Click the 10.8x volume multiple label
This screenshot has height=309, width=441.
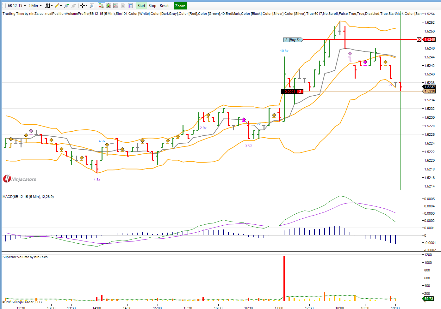284,51
